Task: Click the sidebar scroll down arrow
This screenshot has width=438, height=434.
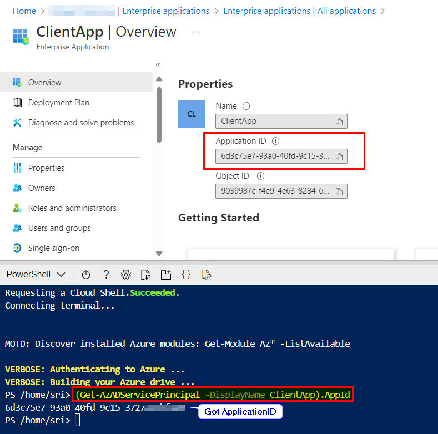Action: [x=159, y=254]
